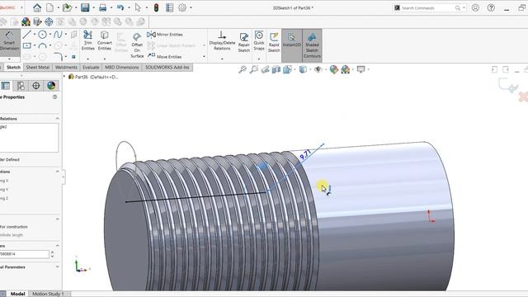
Task: Click the line length parameter input field
Action: 25,254
